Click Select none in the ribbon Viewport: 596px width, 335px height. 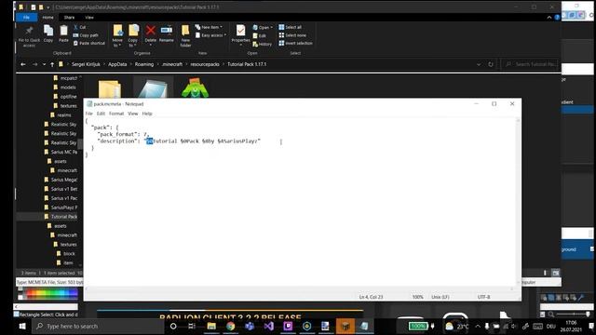(292, 35)
